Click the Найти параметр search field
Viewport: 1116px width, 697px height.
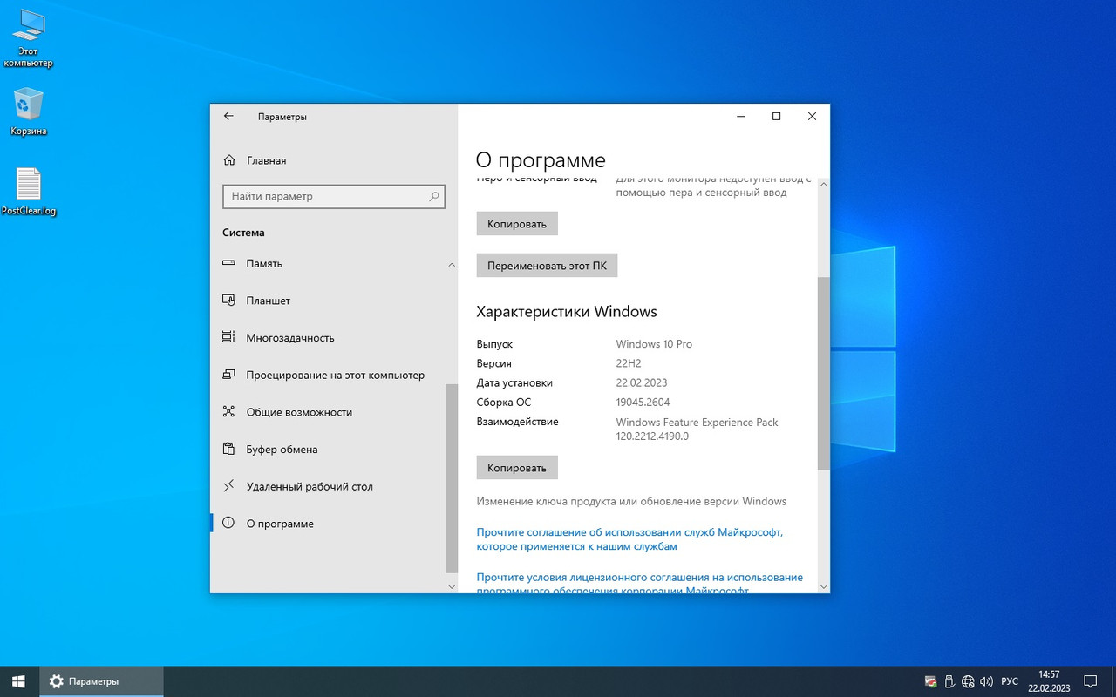pos(334,197)
